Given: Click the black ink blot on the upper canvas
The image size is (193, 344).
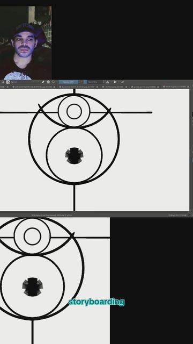Looking at the screenshot, I should (74, 155).
